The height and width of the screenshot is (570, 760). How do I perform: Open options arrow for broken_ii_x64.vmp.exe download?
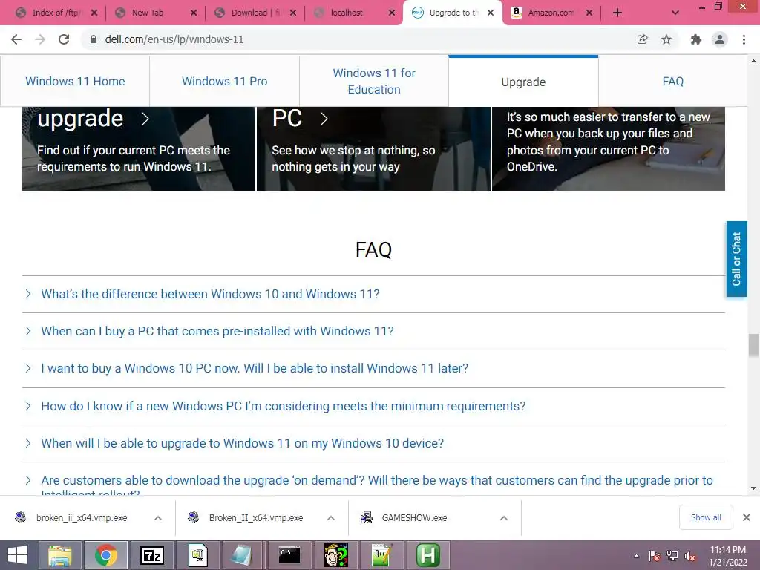pyautogui.click(x=158, y=518)
